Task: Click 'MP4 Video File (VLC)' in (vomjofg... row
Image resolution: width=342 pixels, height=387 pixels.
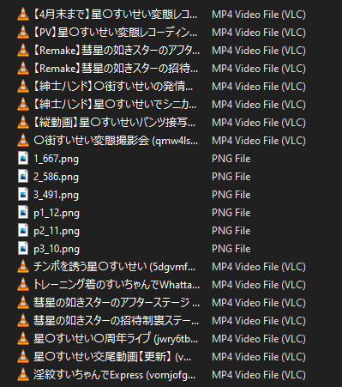Action: [259, 375]
